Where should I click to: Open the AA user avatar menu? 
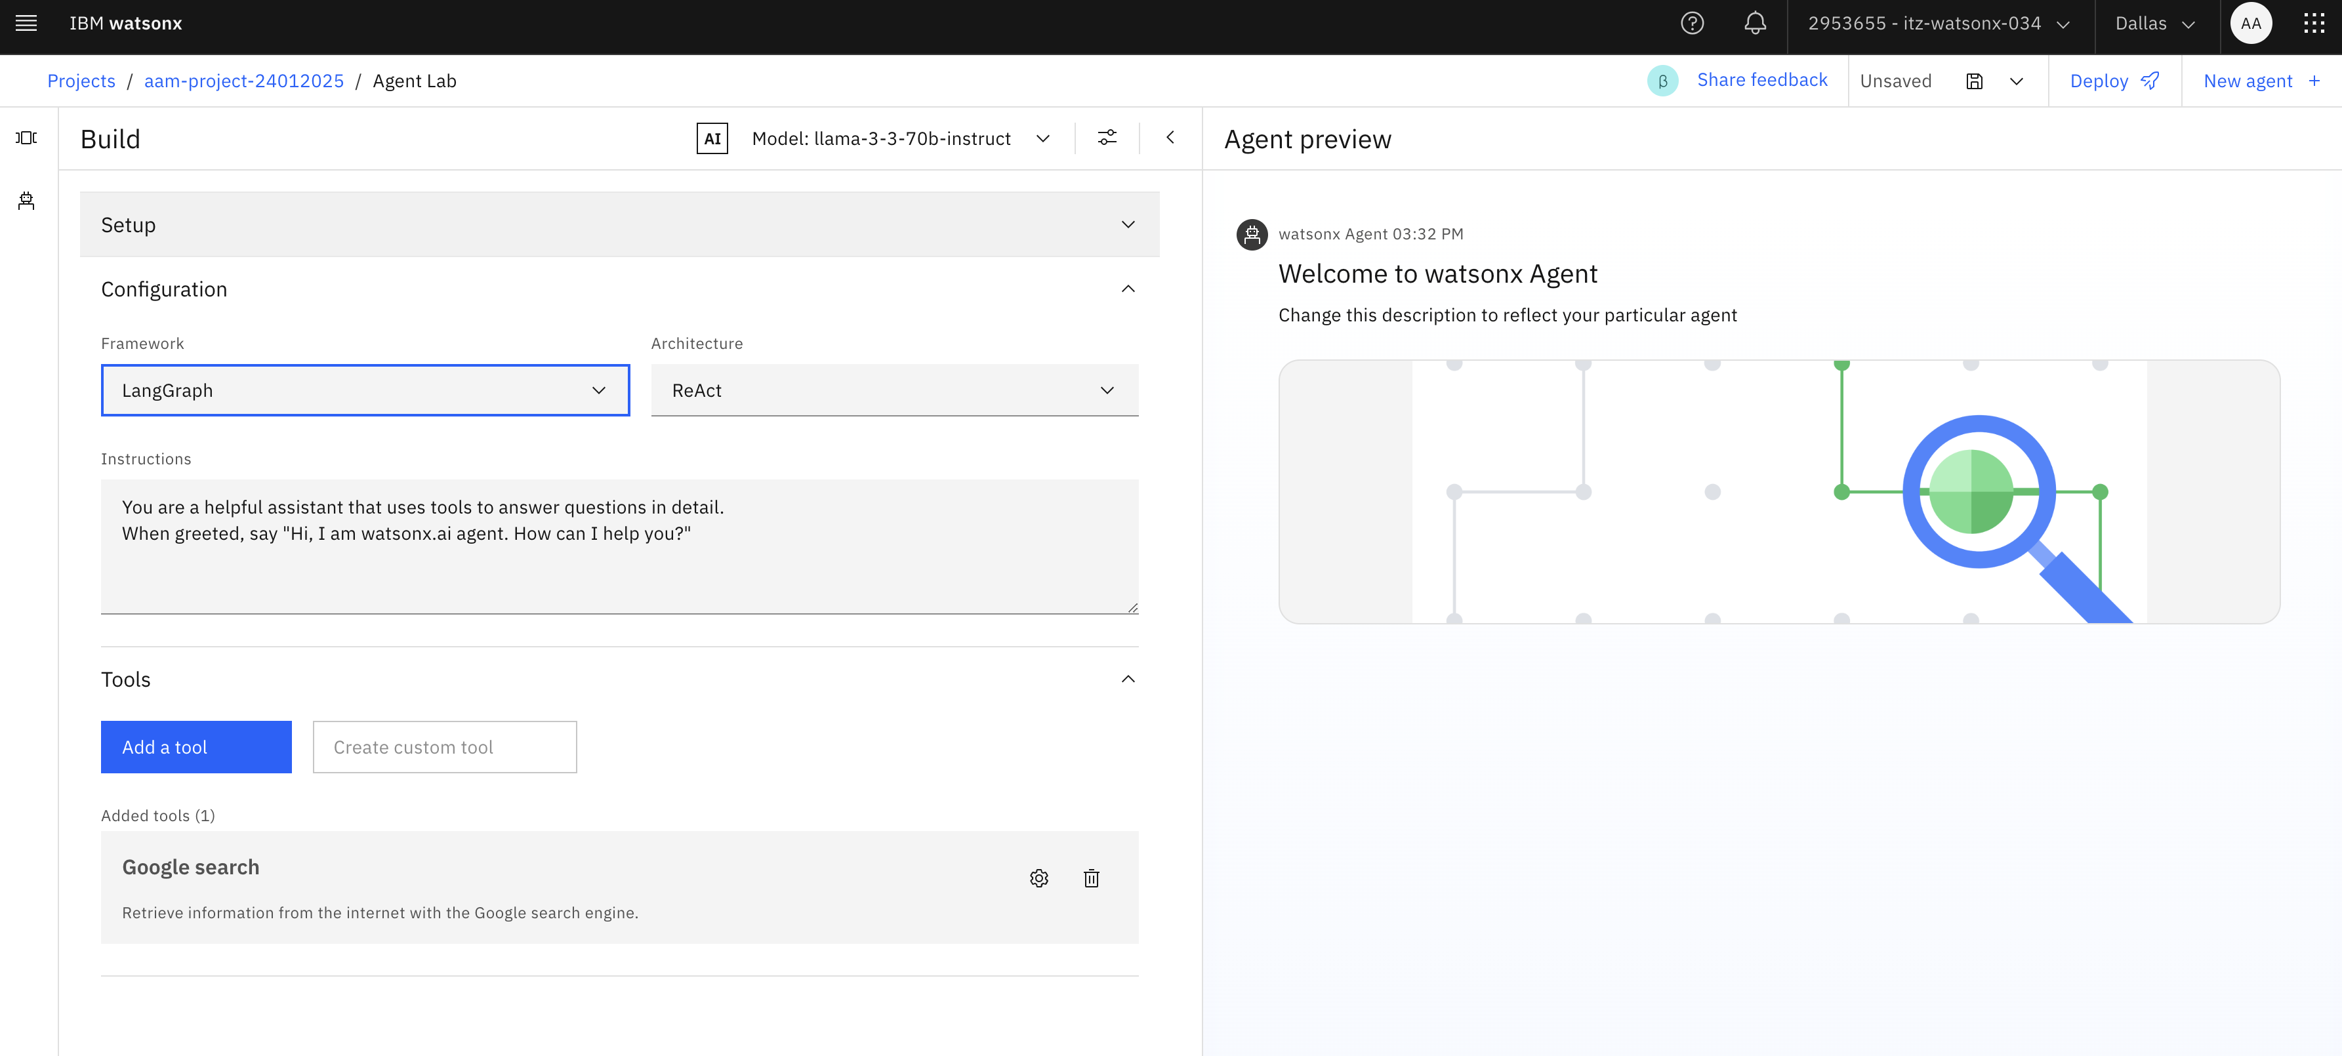pos(2251,24)
